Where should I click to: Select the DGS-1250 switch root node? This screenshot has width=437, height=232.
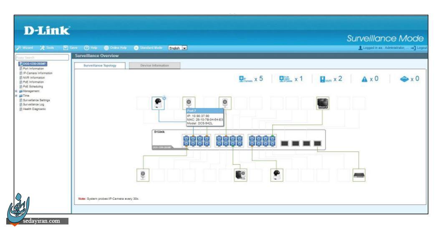pyautogui.click(x=33, y=64)
